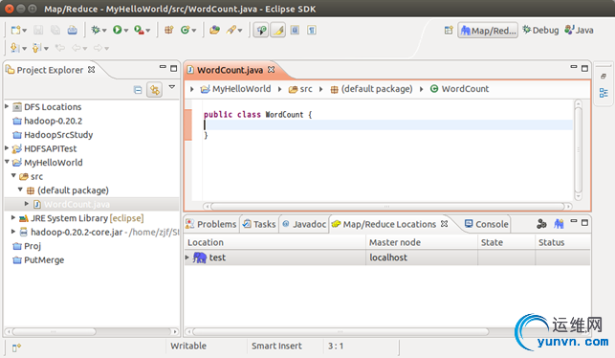Close the Project Explorer view tab
This screenshot has width=615, height=358.
92,70
